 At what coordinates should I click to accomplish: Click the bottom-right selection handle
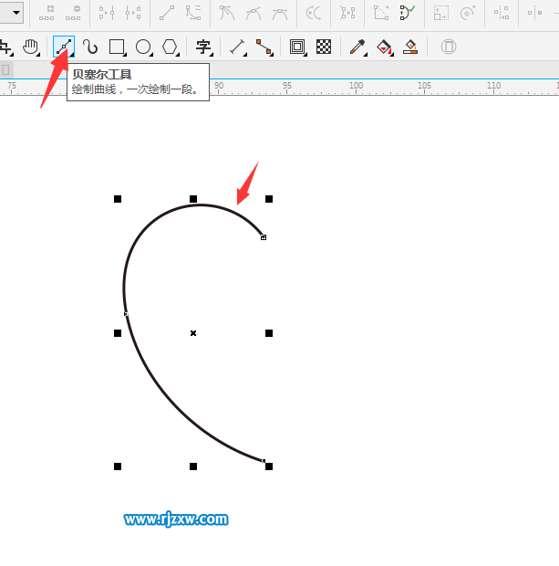(269, 466)
